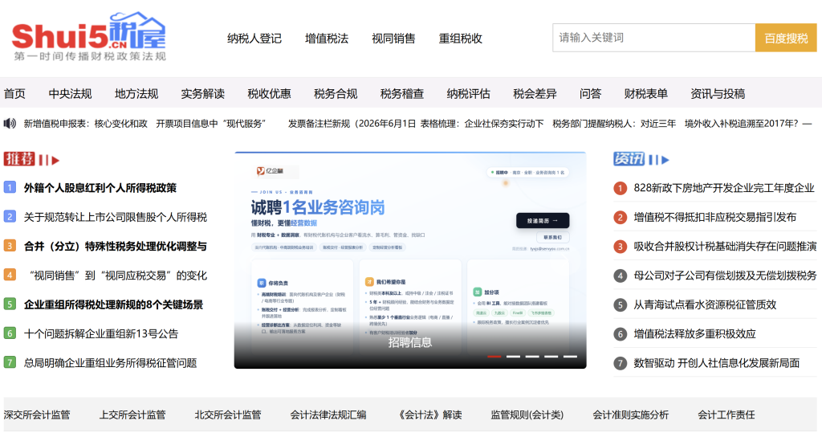This screenshot has height=437, width=822.
Task: Open the 纳税评估 navigation item
Action: click(x=468, y=94)
